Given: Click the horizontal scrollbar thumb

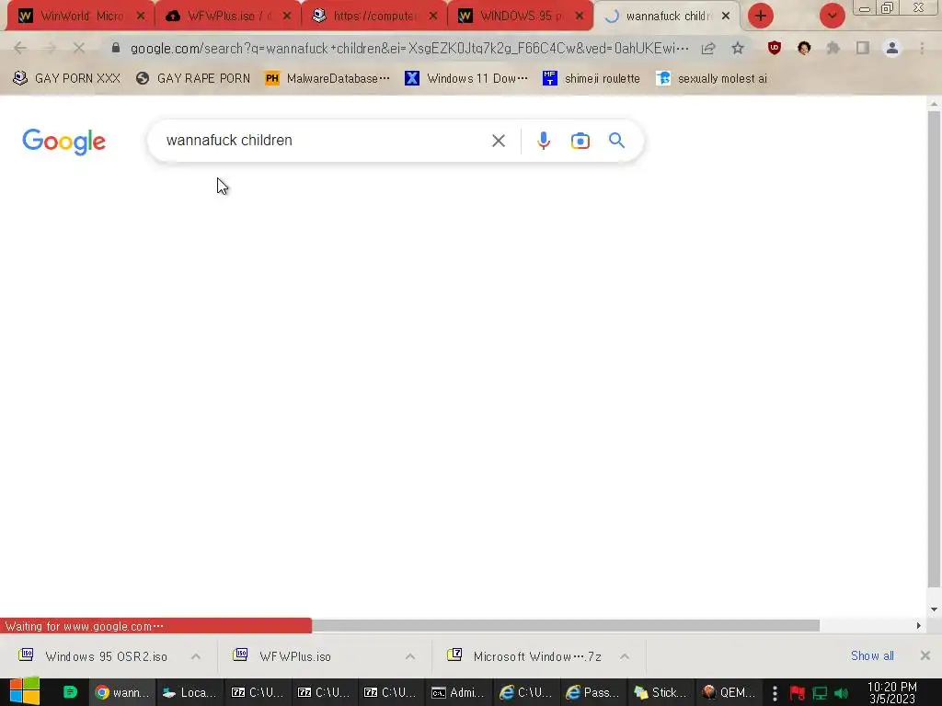Looking at the screenshot, I should pyautogui.click(x=565, y=625).
